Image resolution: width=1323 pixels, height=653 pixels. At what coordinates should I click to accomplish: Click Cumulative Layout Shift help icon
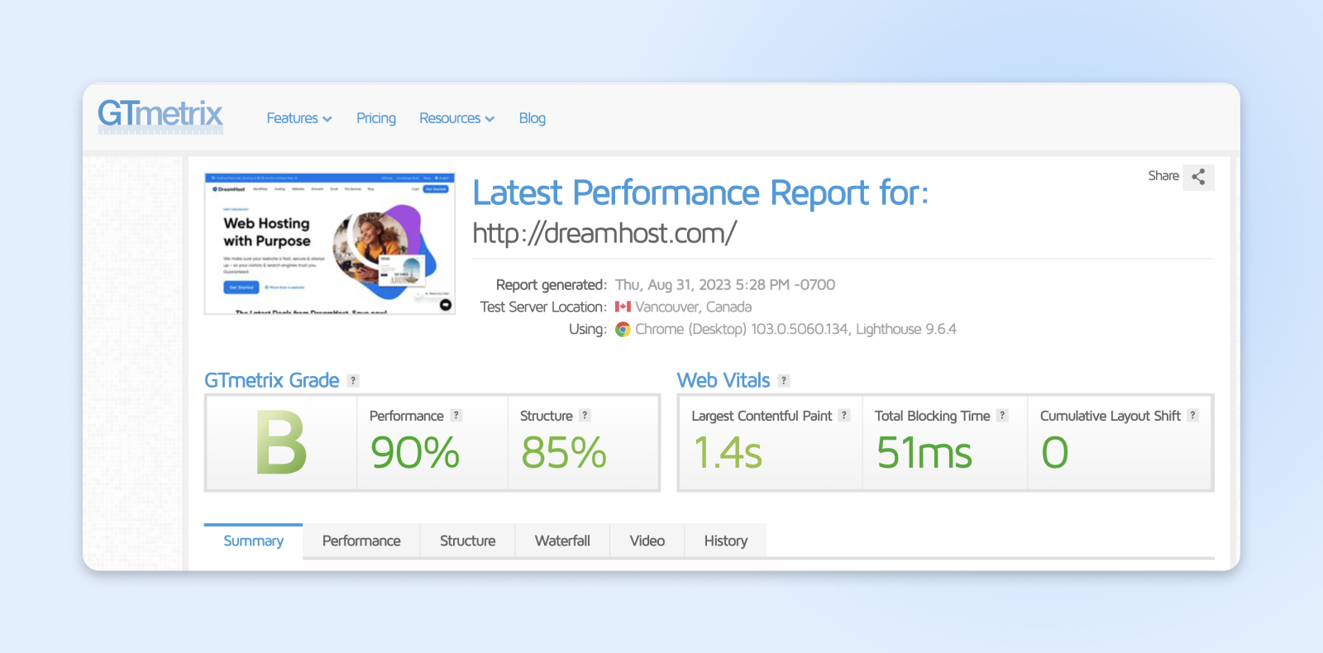[1192, 416]
